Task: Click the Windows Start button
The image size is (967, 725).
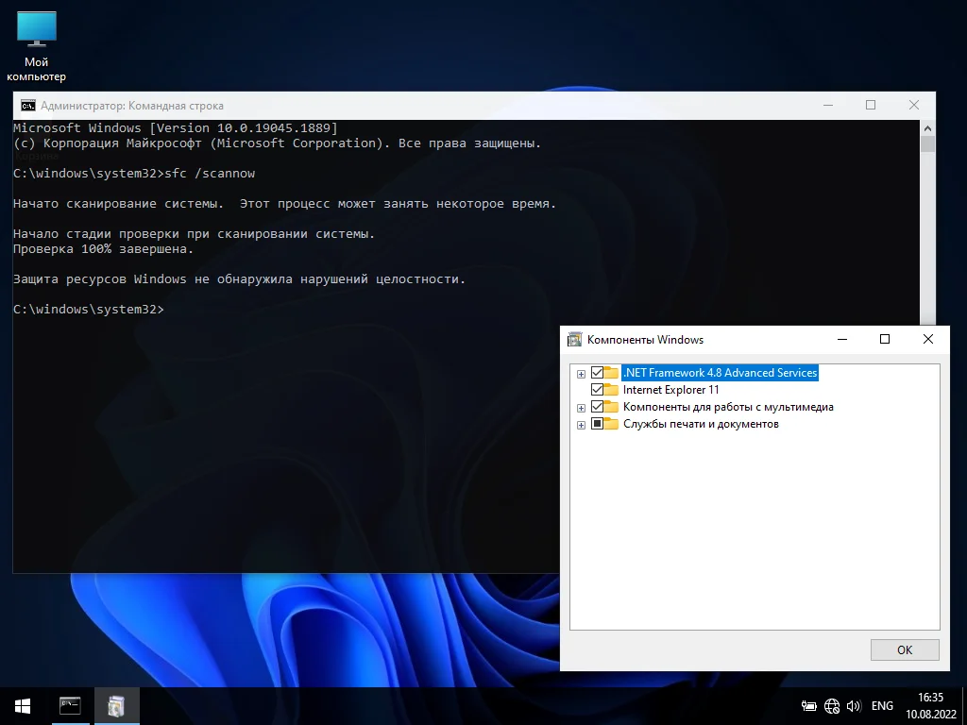Action: point(23,705)
